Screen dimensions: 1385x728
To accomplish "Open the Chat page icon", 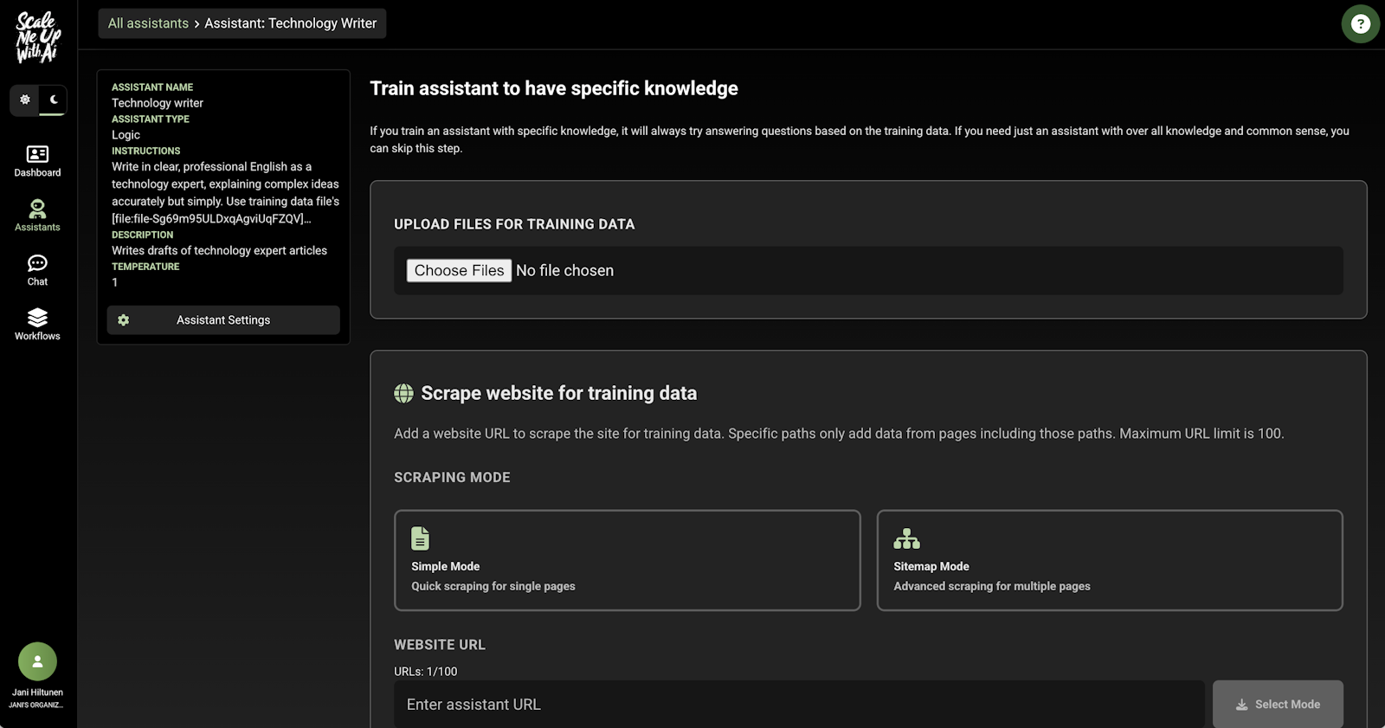I will pyautogui.click(x=37, y=263).
